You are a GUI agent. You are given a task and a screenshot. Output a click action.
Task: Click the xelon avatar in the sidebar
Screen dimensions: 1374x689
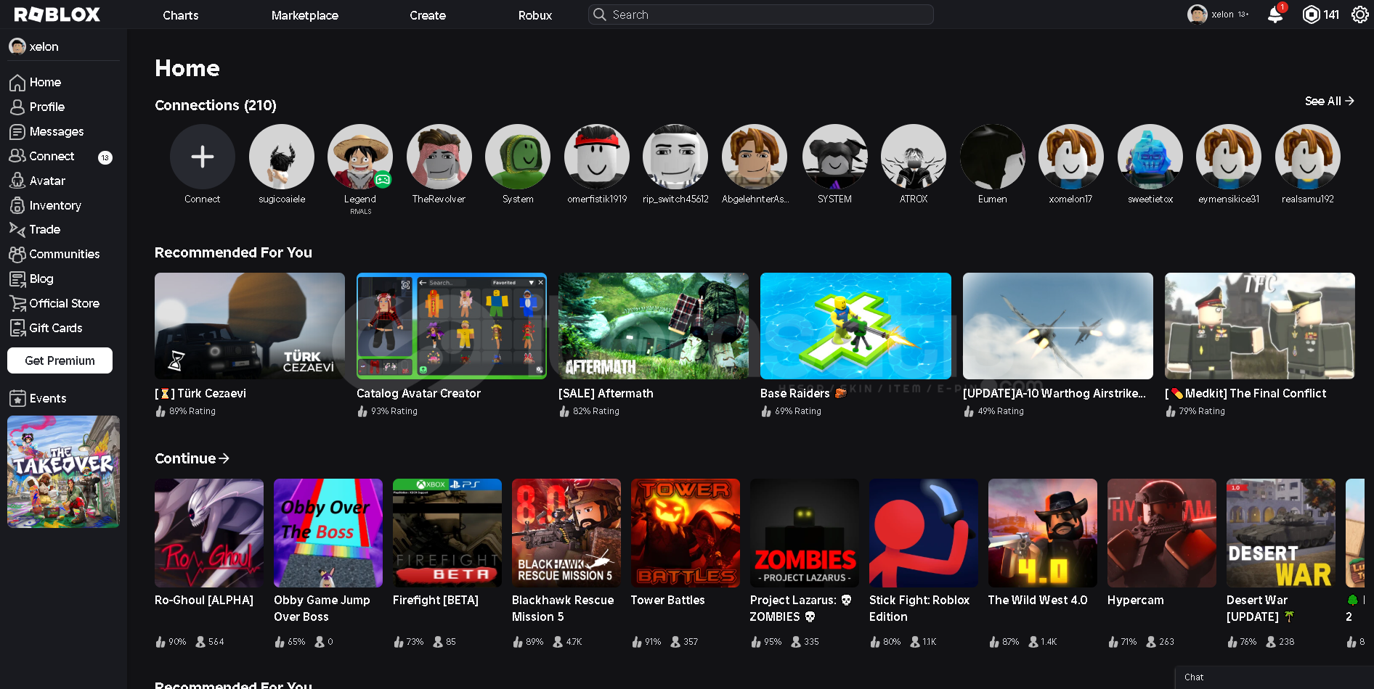(17, 46)
